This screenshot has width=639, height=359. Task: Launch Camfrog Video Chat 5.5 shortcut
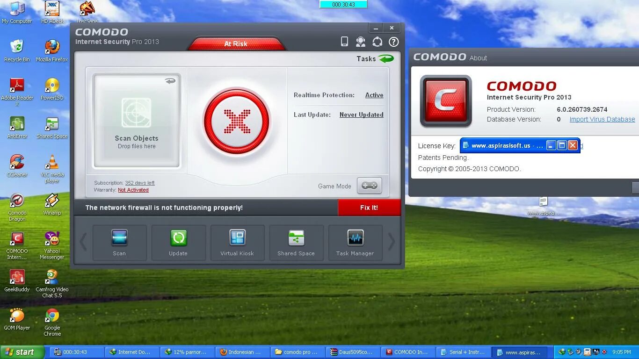[52, 284]
